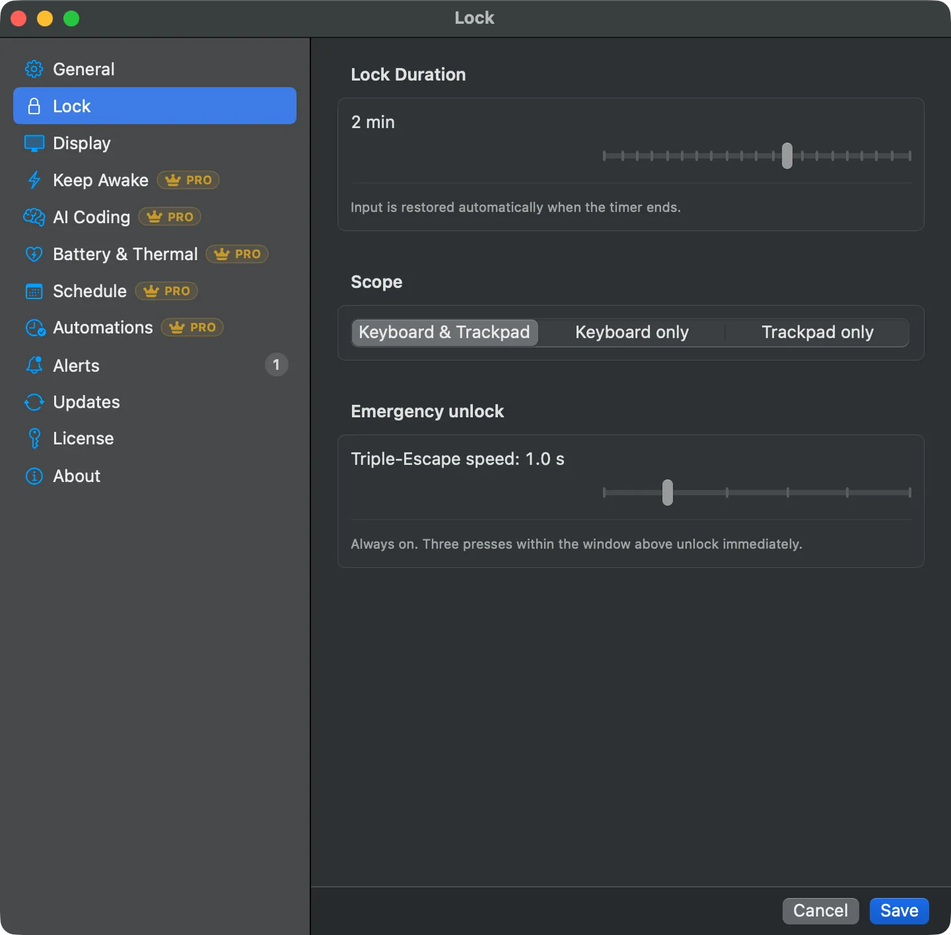Click the Lock Duration slider thumb
The image size is (951, 935).
[x=787, y=156]
